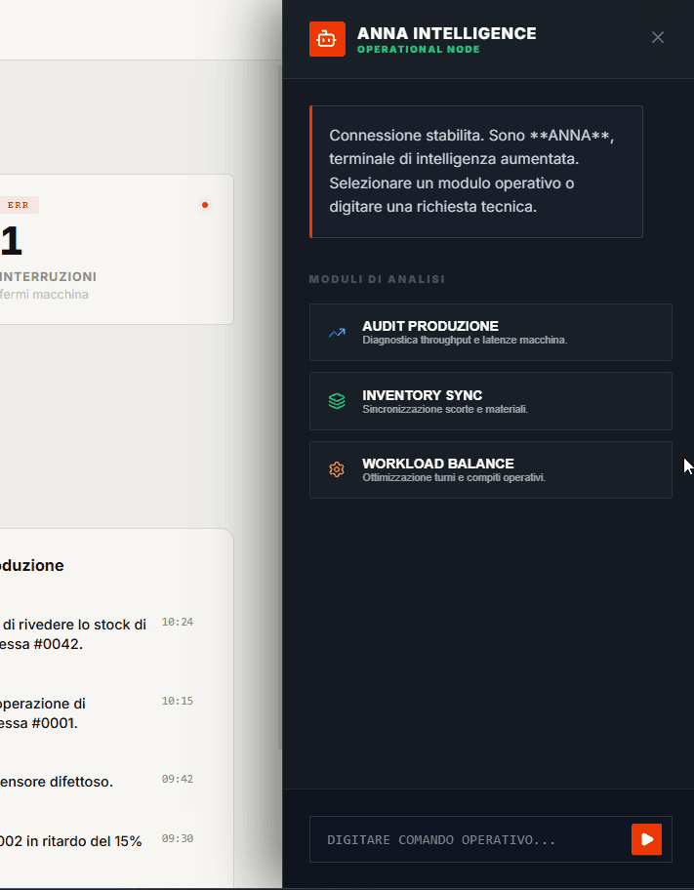Screen dimensions: 694x890
Task: Click the 09:42 timestamp
Action: (x=178, y=780)
